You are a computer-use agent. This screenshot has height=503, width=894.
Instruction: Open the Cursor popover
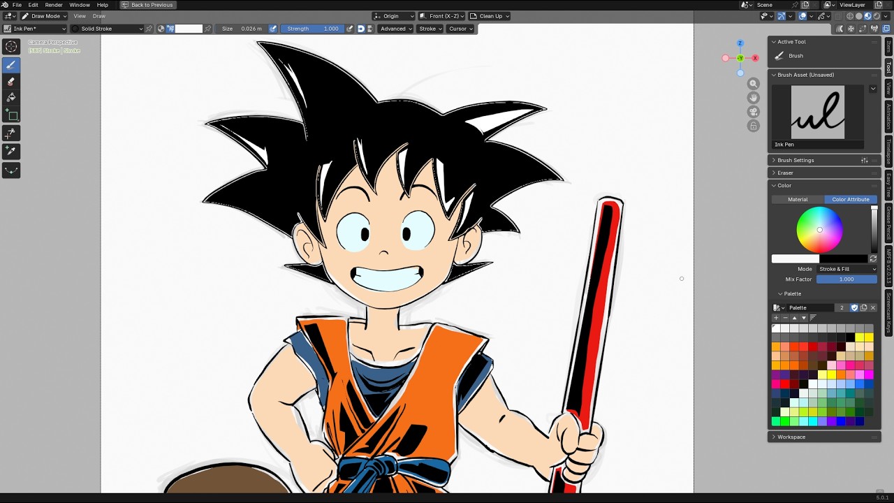coord(460,29)
